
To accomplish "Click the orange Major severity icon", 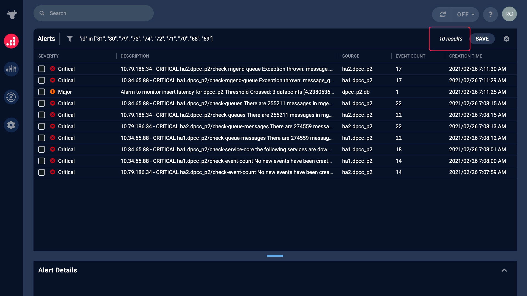I will (x=52, y=92).
